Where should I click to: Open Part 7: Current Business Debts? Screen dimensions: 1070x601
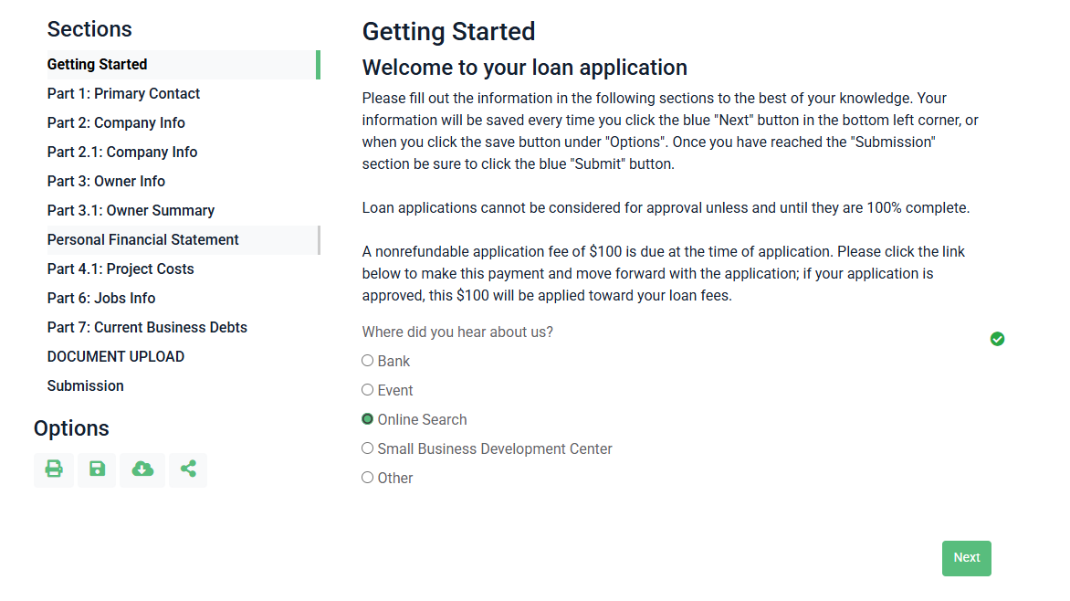click(147, 327)
